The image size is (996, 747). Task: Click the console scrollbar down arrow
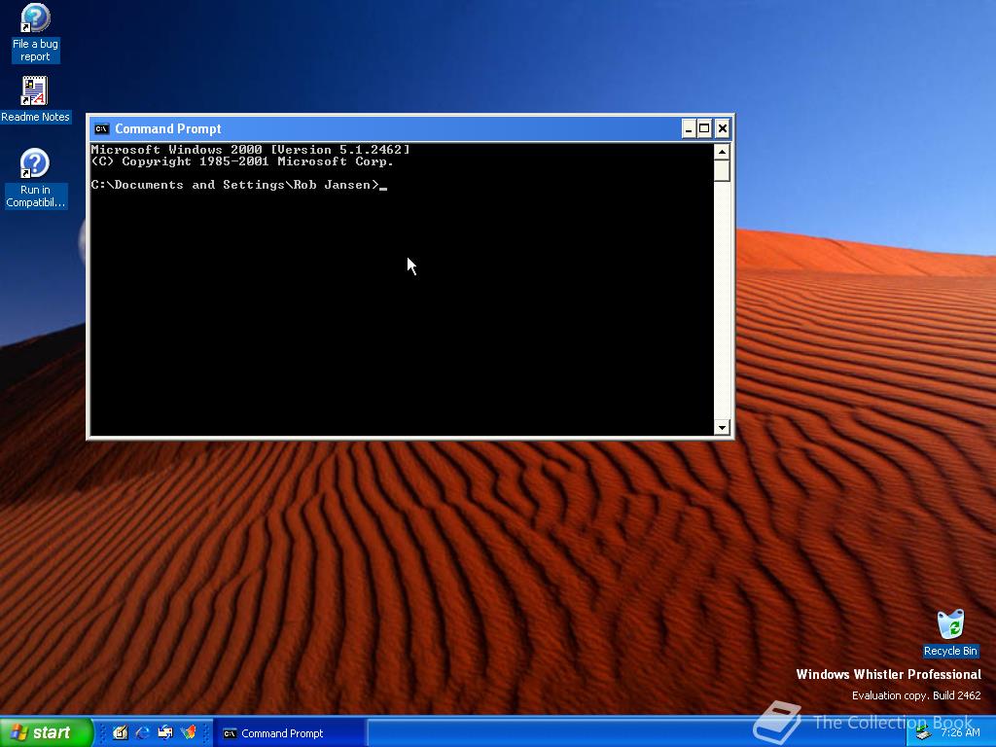[x=722, y=428]
